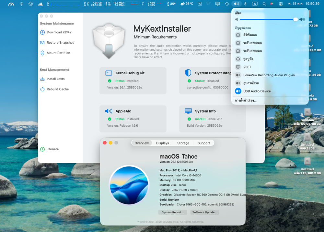The height and width of the screenshot is (232, 324).
Task: Switch to the Storage tab
Action: [183, 143]
